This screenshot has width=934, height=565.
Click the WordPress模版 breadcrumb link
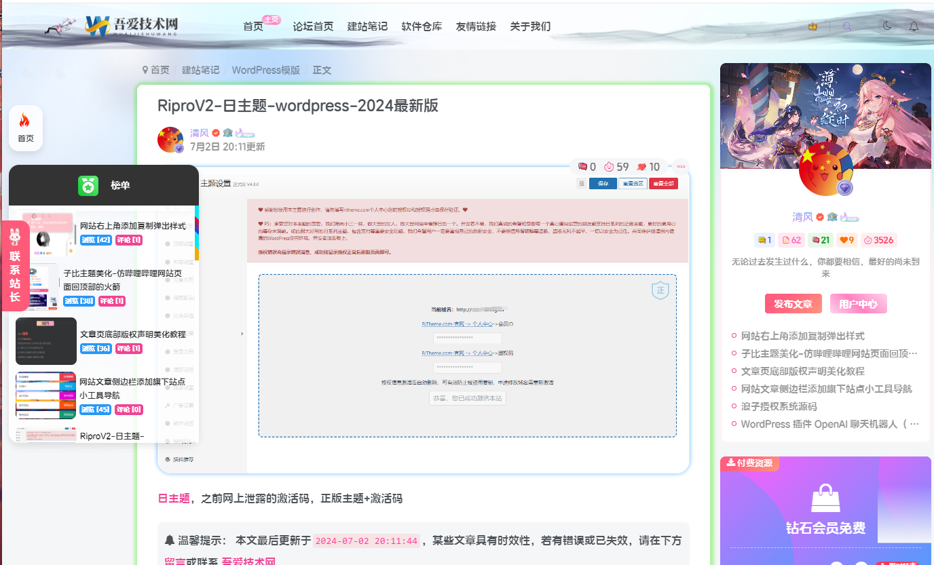pos(265,70)
